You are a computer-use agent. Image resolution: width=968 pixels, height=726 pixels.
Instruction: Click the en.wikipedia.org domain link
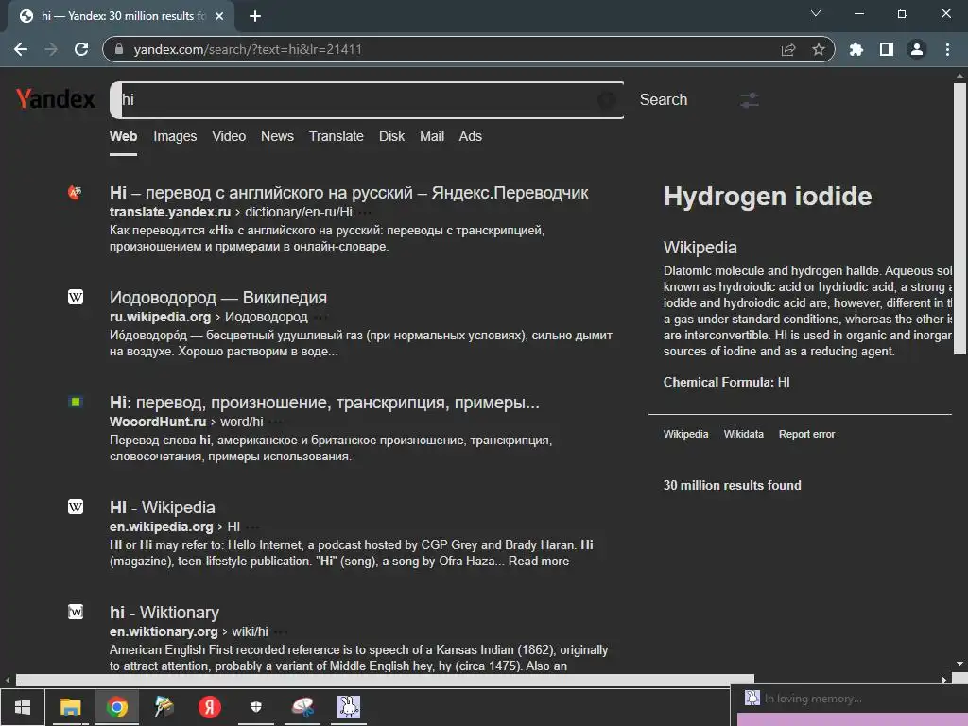[161, 527]
